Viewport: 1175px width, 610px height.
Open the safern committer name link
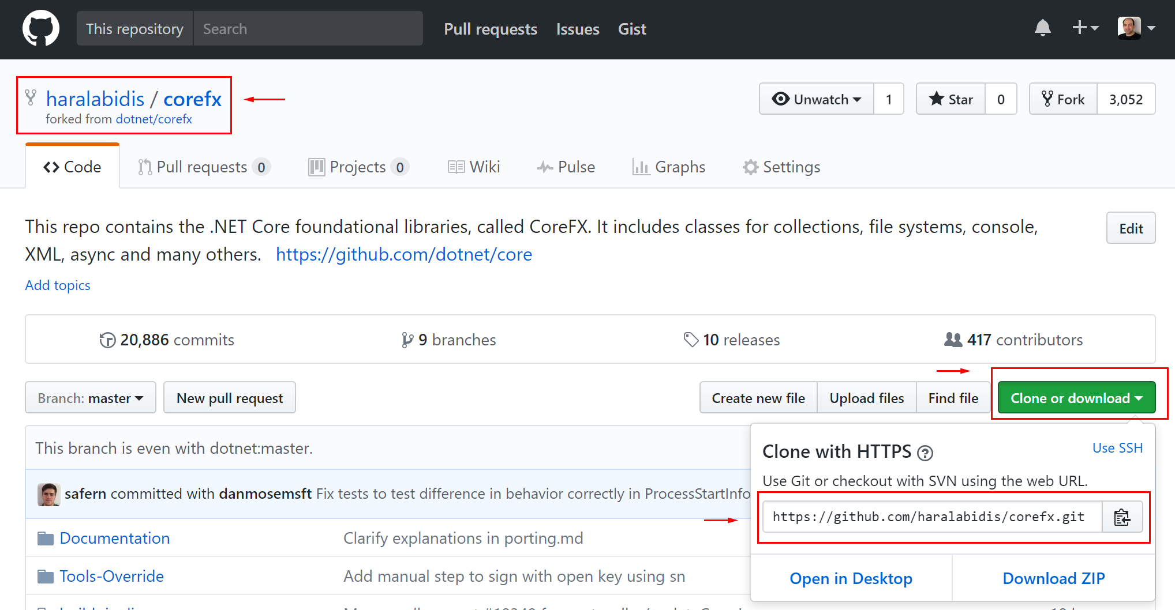85,494
